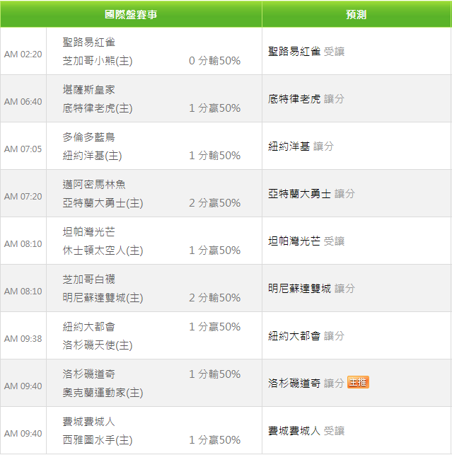The width and height of the screenshot is (452, 455).
Task: Click 1 分輸50% beside 洛杉磯道奇
Action: click(214, 374)
